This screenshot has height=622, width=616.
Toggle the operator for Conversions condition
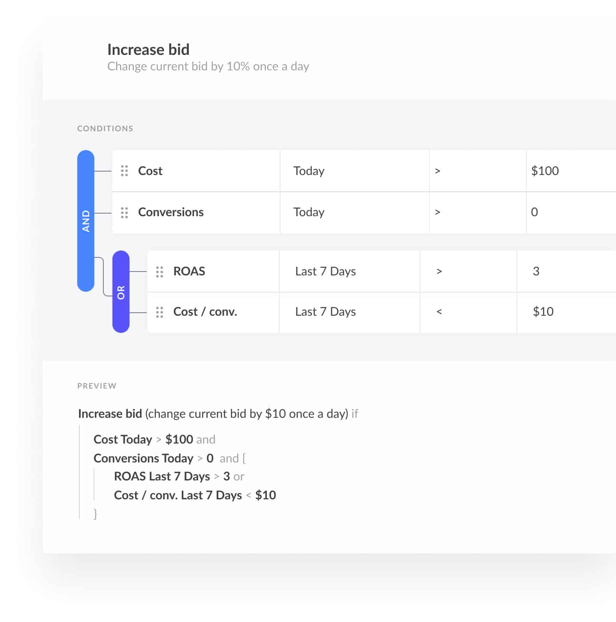(x=438, y=212)
